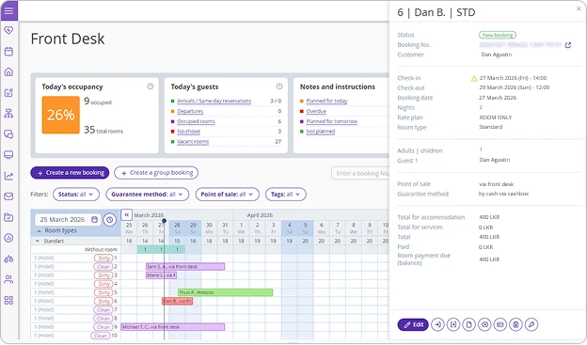Click the Edit booking button
The height and width of the screenshot is (345, 587).
pos(413,324)
